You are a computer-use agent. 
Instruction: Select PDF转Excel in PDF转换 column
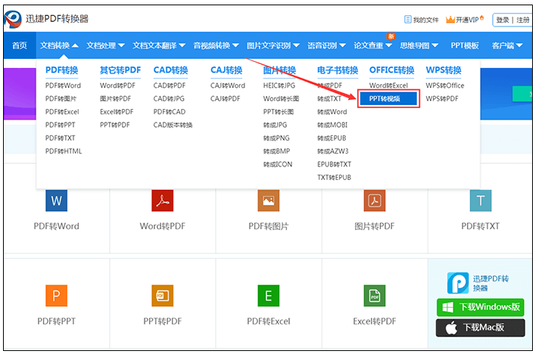[62, 112]
